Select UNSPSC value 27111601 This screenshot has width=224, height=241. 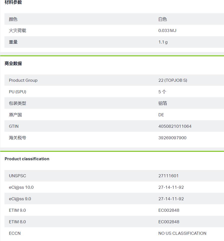pos(168,176)
